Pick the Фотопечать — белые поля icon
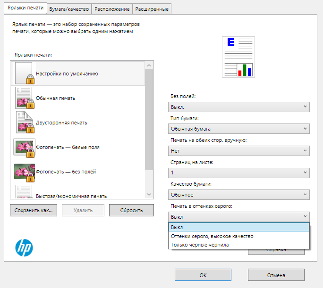Viewport: 323px width, 288px height. coord(25,147)
